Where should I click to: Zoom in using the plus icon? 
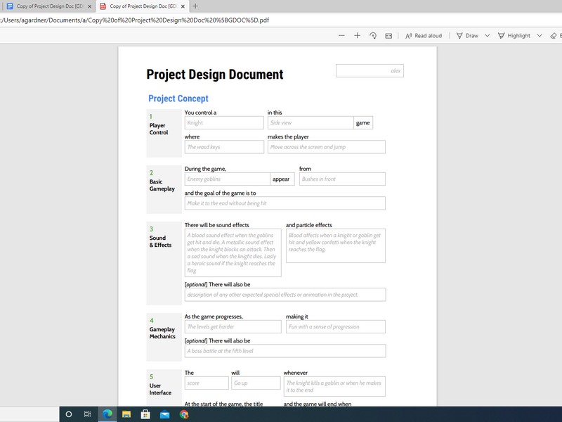(357, 35)
